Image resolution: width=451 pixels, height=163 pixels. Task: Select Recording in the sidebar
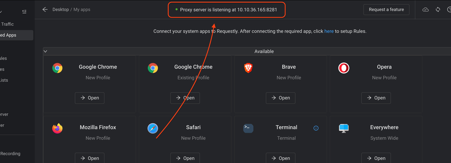pos(10,153)
